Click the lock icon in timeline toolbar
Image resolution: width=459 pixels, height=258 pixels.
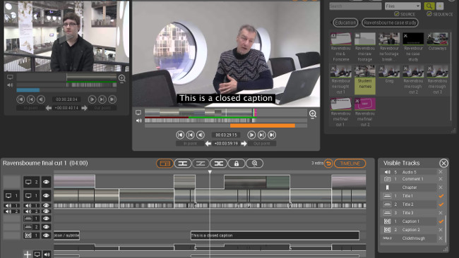pos(237,164)
